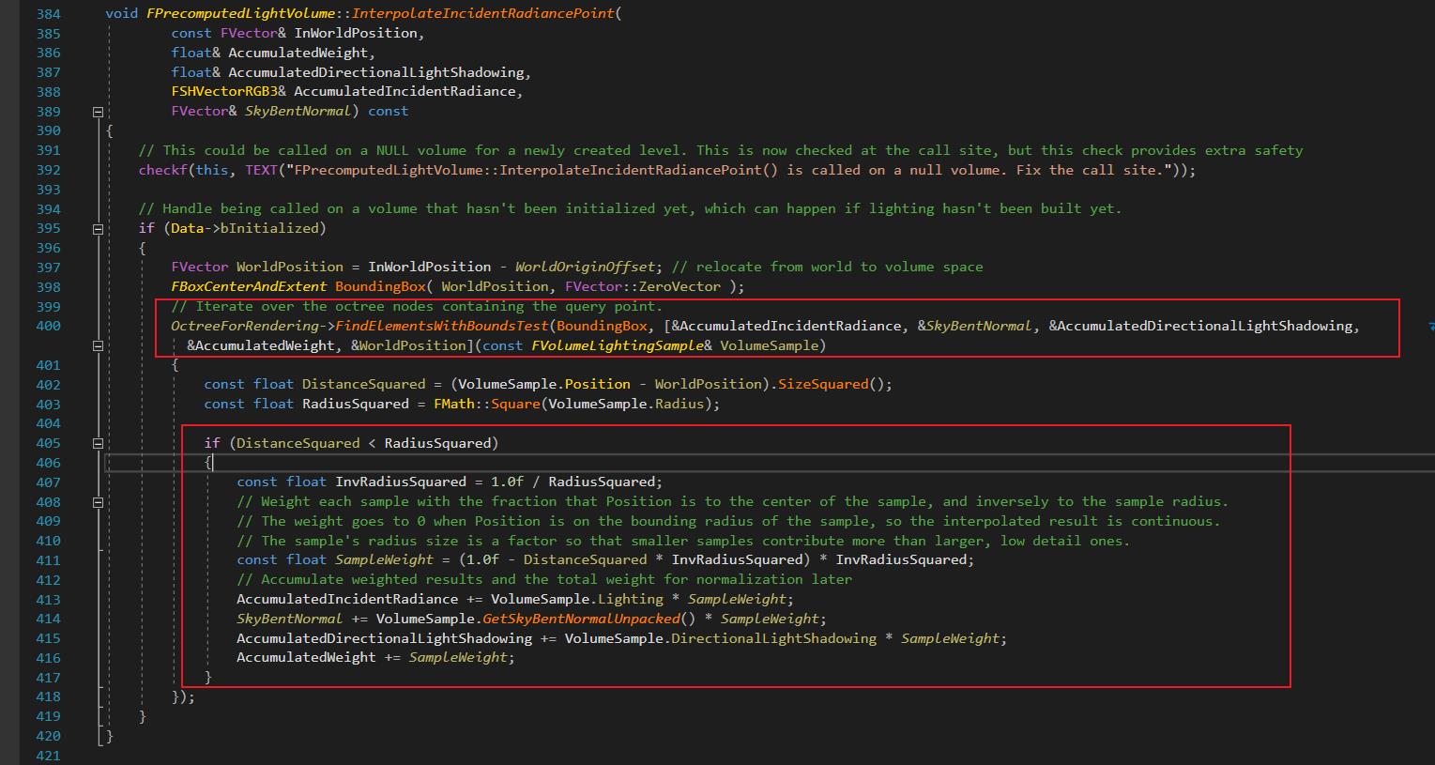This screenshot has width=1435, height=765.
Task: Collapse the function signature fold at line 389
Action: [x=97, y=111]
